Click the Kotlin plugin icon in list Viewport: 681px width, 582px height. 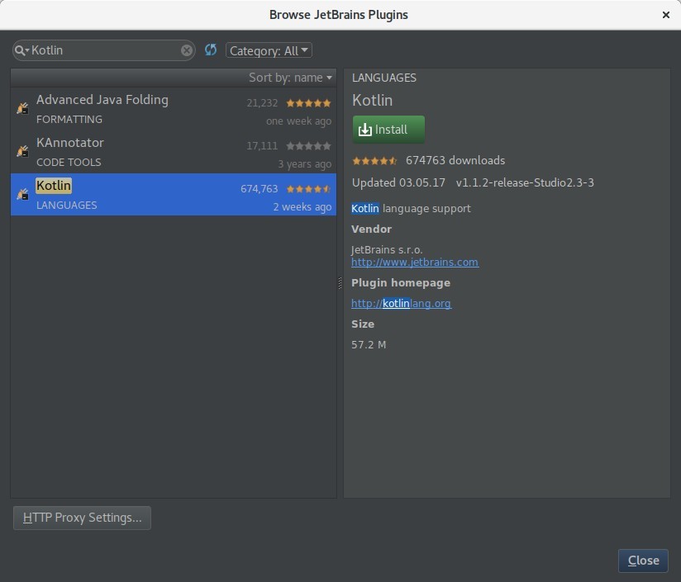point(23,194)
